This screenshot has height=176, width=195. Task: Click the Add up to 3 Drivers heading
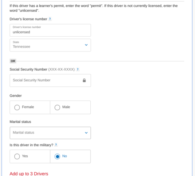(29, 174)
